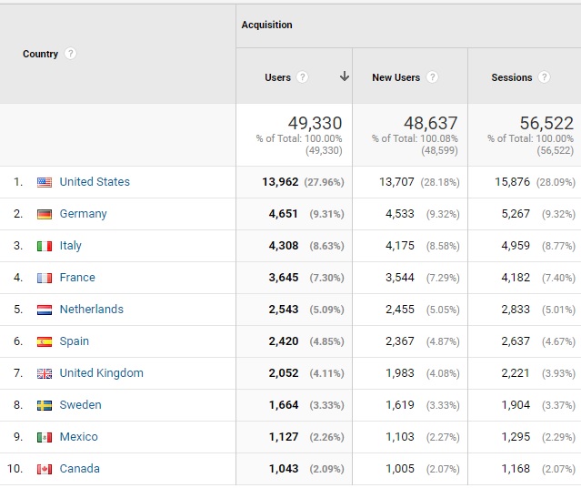Click Netherlands sessions value 2,833
The height and width of the screenshot is (488, 581).
[516, 310]
